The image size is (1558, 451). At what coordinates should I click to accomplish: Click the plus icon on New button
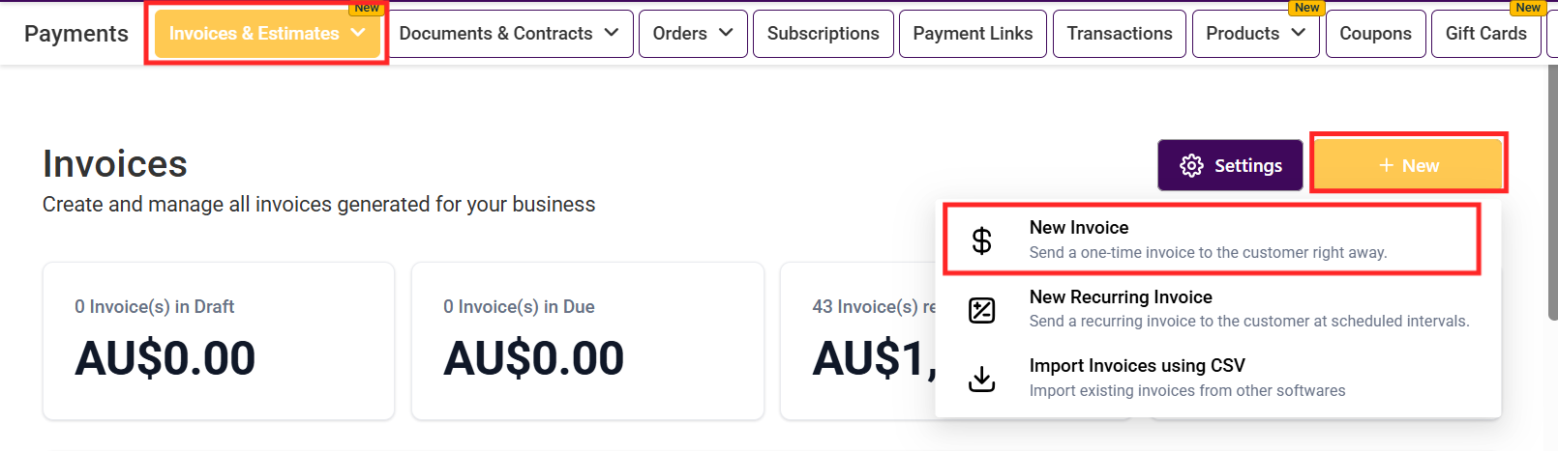click(x=1386, y=166)
